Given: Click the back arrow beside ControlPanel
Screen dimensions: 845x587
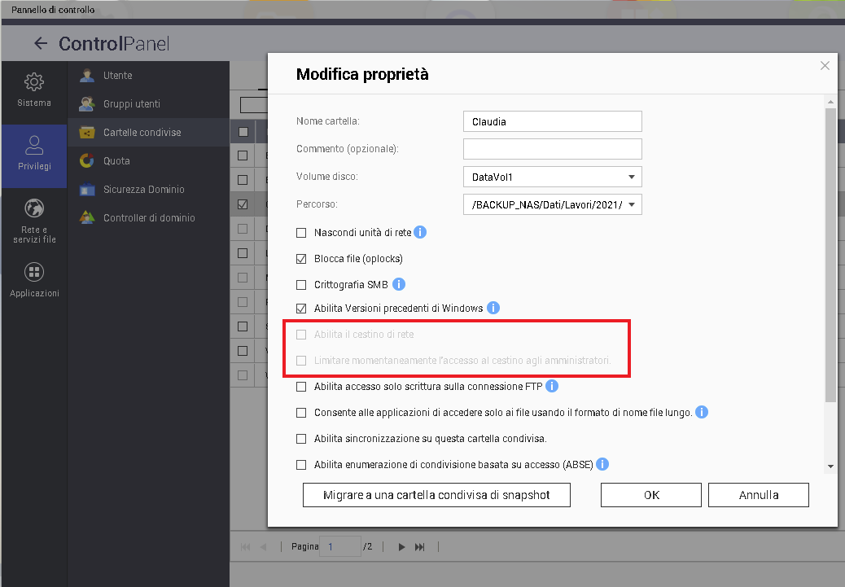Looking at the screenshot, I should click(x=41, y=44).
